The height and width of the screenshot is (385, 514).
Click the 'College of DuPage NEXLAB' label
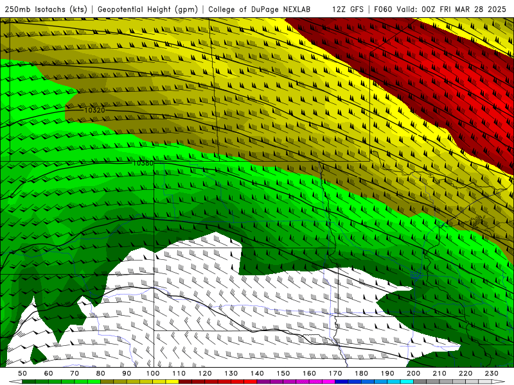[x=260, y=9]
